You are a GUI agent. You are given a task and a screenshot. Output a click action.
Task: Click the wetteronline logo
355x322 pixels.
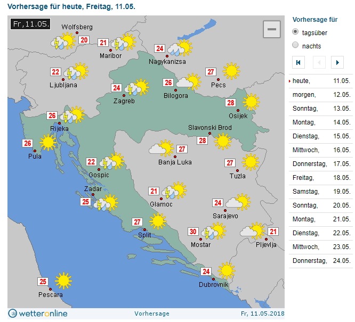pos(38,313)
